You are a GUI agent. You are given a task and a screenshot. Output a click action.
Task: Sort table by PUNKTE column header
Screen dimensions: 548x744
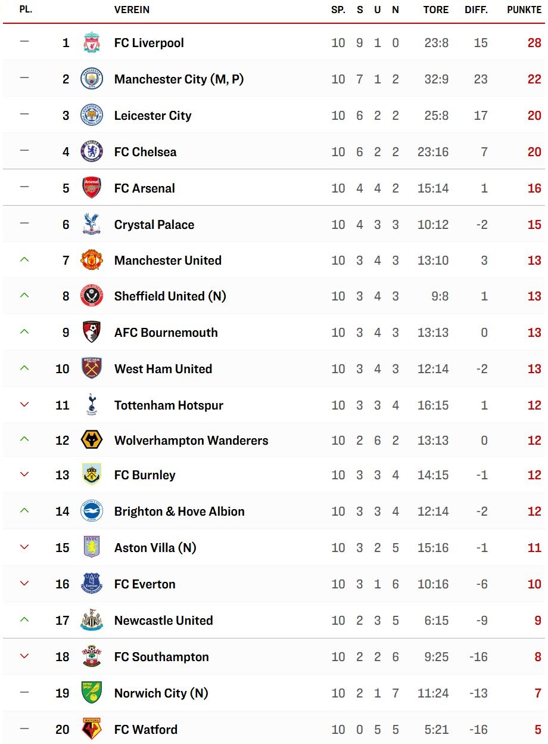point(524,10)
